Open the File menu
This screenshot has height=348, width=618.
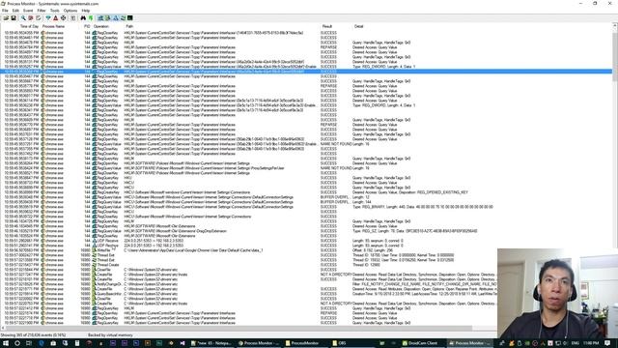pyautogui.click(x=5, y=11)
